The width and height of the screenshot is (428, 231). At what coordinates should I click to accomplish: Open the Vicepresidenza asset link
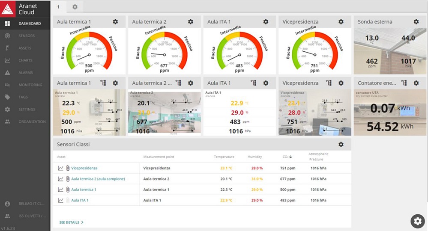pyautogui.click(x=84, y=168)
